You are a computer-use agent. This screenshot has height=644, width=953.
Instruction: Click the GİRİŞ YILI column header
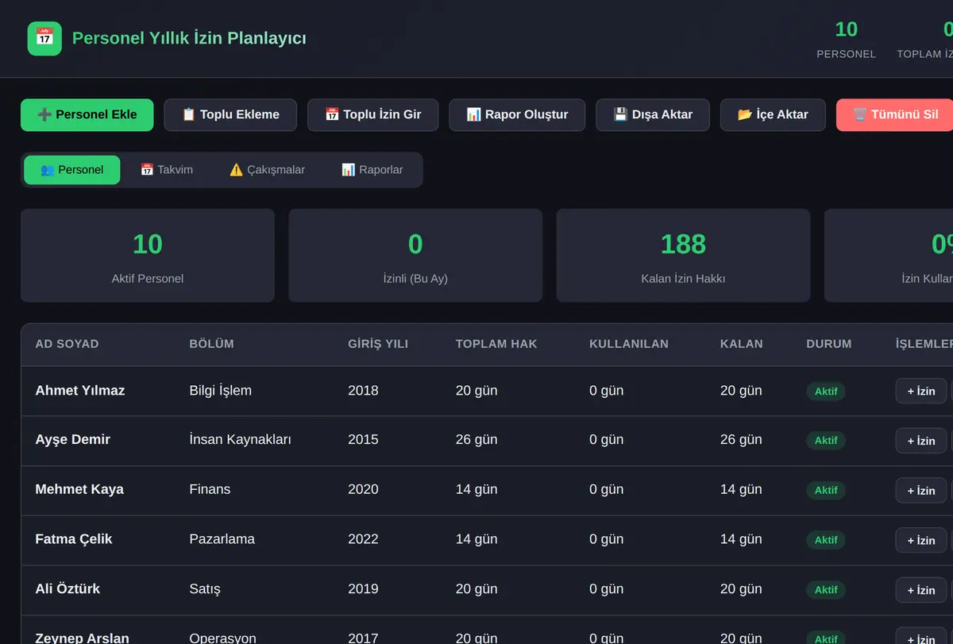pyautogui.click(x=379, y=344)
